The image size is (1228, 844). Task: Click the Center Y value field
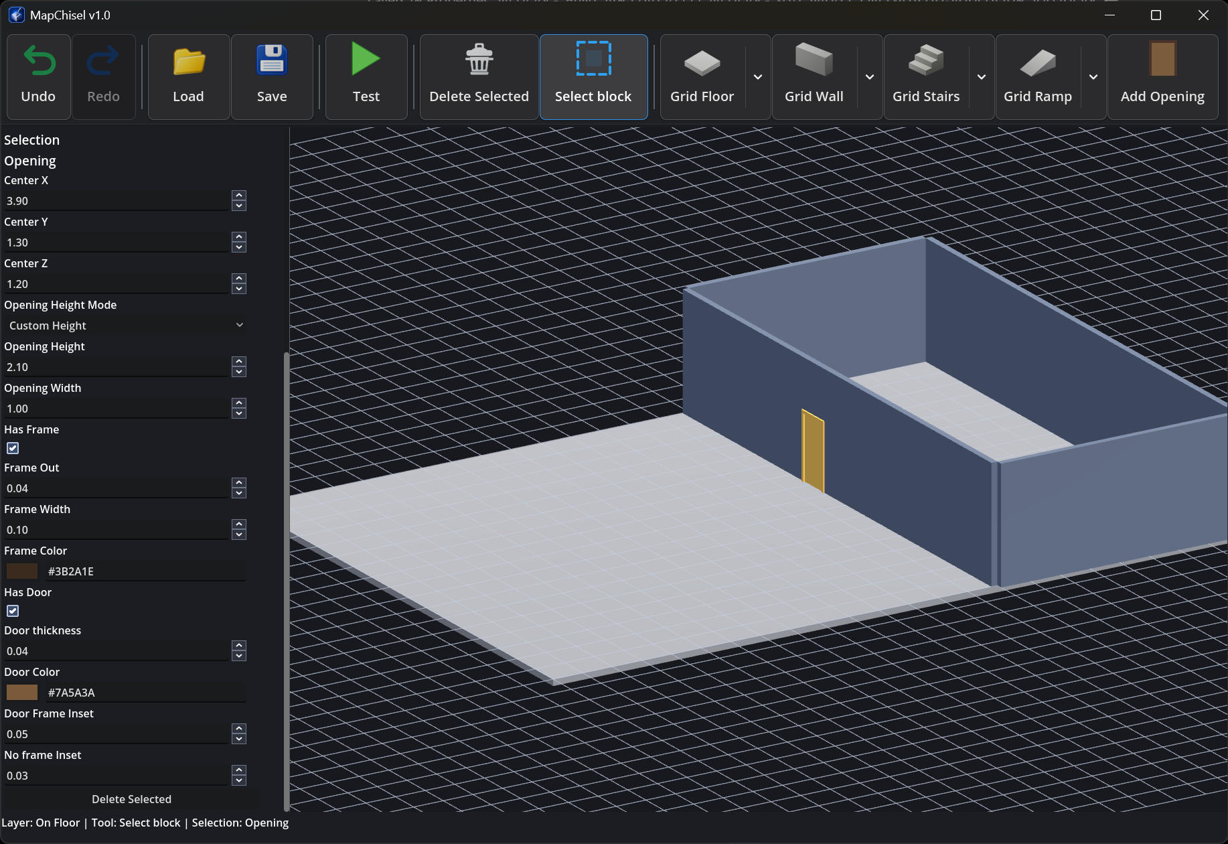point(117,242)
